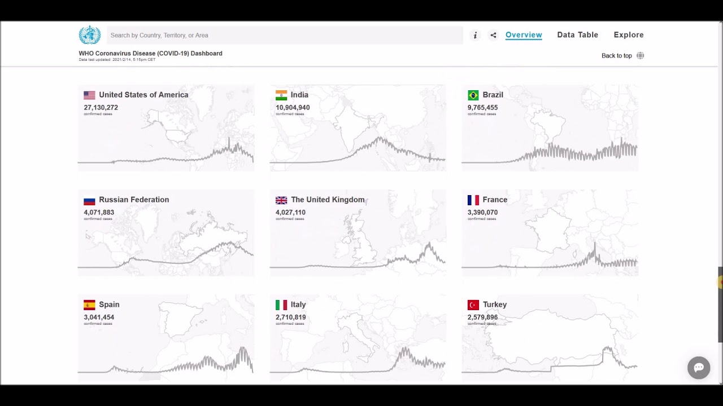
Task: Open the India country name link
Action: 299,95
